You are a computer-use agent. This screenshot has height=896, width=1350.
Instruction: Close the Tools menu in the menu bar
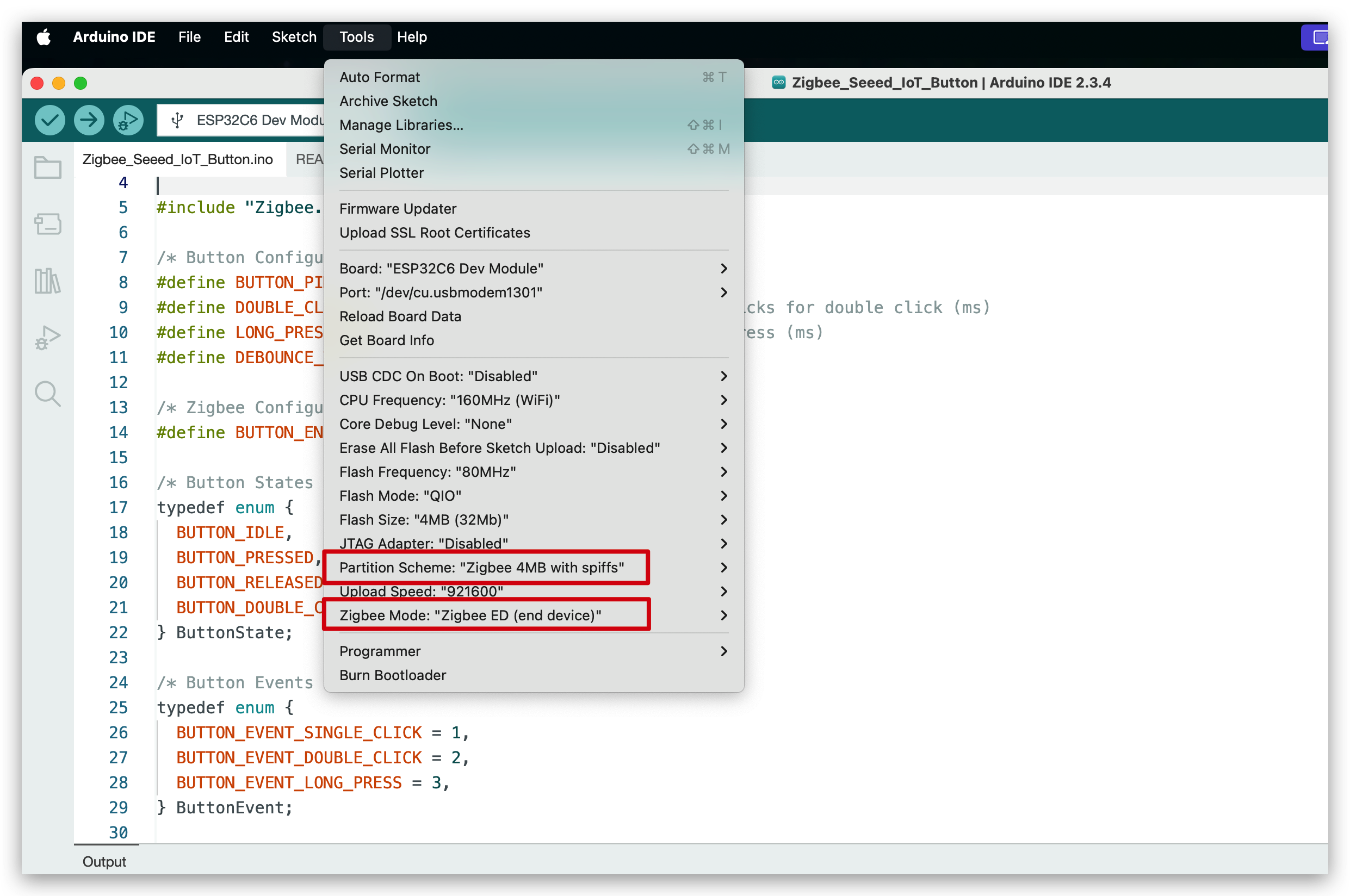click(x=357, y=37)
